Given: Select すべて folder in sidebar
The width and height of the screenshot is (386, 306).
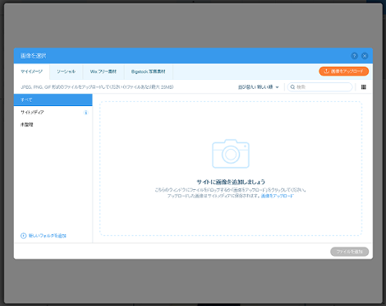Looking at the screenshot, I should click(53, 100).
